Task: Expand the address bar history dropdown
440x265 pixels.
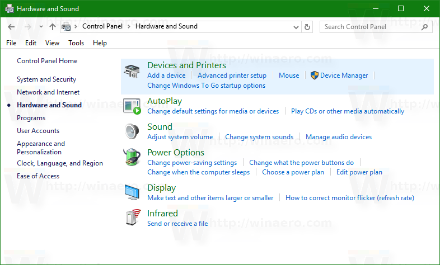Action: click(x=296, y=27)
